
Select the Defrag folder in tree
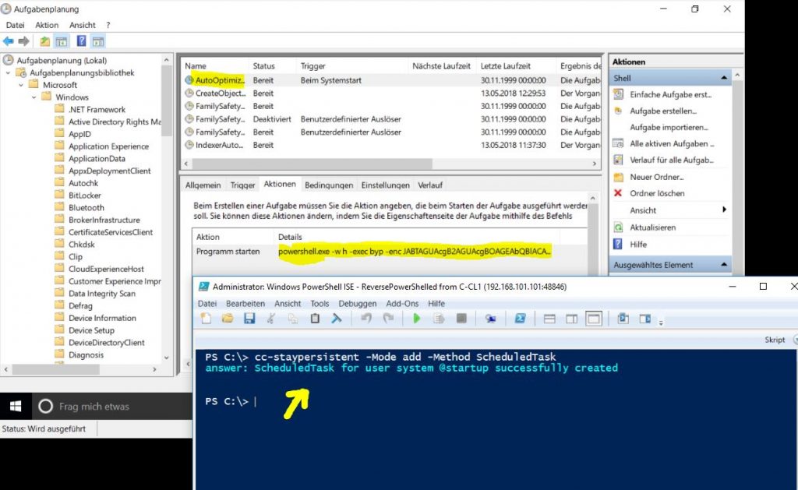pyautogui.click(x=80, y=306)
